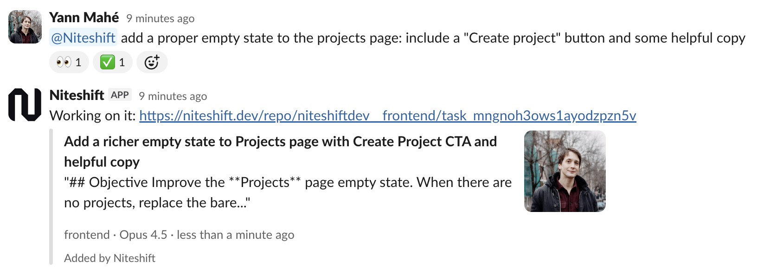
Task: Click the Yann Mahé sender name
Action: point(84,18)
